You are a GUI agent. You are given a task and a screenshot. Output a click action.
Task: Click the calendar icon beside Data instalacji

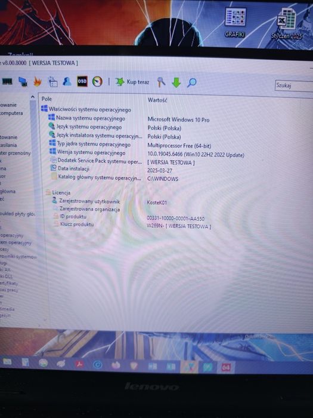pos(54,168)
